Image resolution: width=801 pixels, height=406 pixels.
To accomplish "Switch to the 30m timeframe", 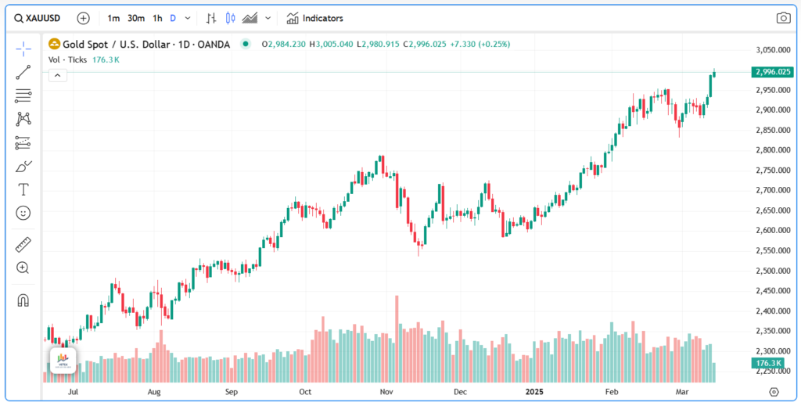I will [136, 18].
